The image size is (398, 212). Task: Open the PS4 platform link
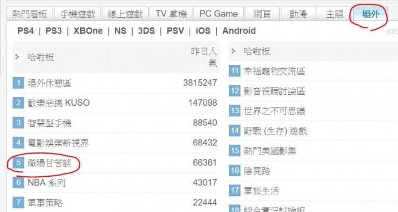25,31
